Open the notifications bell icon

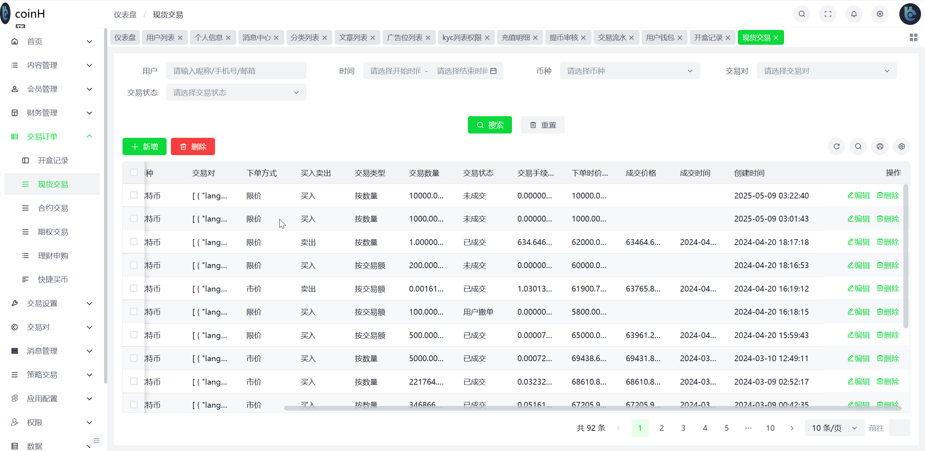click(x=854, y=14)
